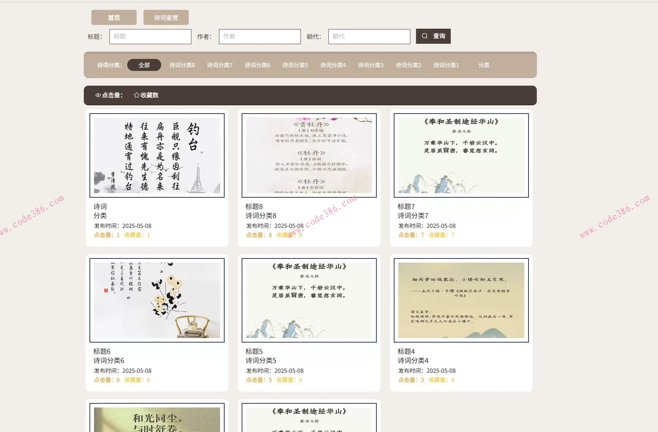Select the 诗词分类5 category
The image size is (658, 432).
coord(295,65)
